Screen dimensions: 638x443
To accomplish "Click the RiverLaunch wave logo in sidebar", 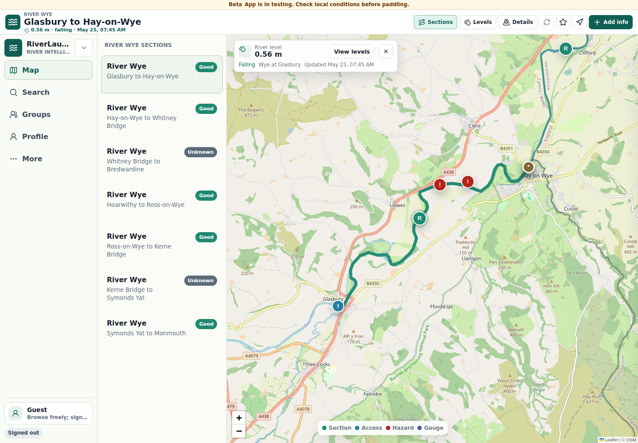I will [x=13, y=48].
